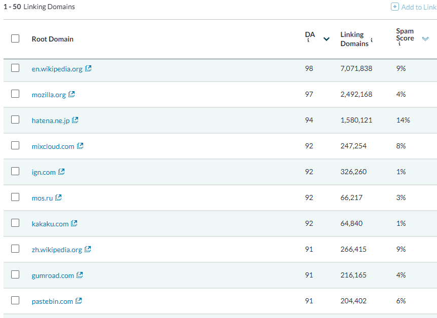Viewport: 437px width, 318px height.
Task: Open hatena.ne.jp in new tab icon
Action: click(x=75, y=120)
